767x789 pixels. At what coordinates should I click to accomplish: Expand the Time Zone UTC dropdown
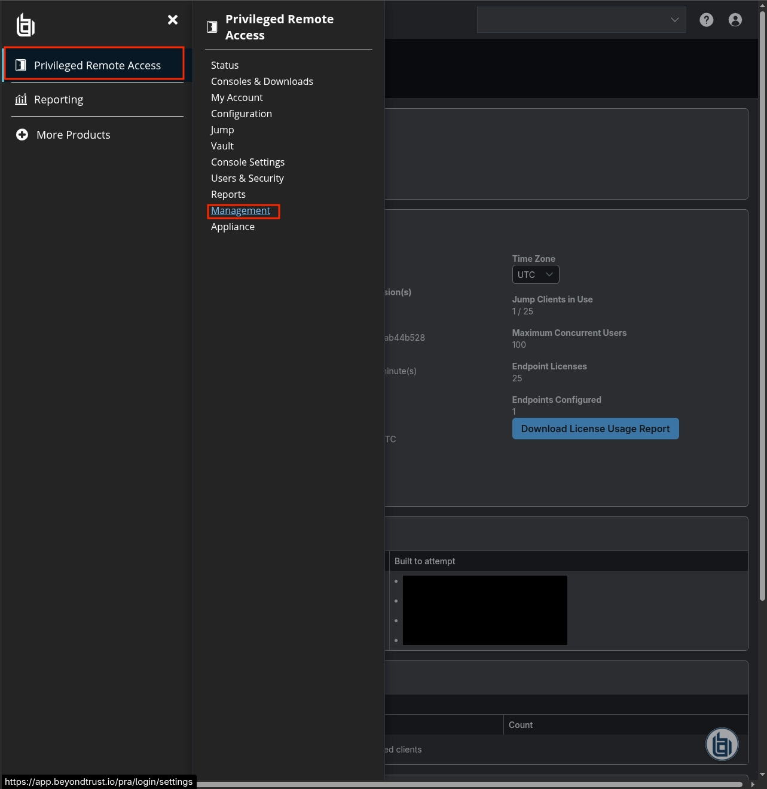click(x=535, y=275)
